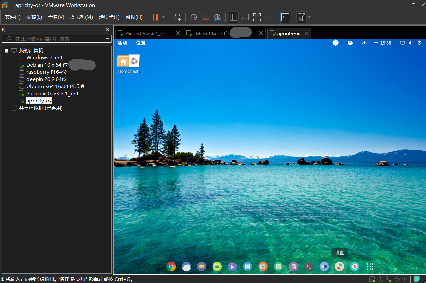This screenshot has height=283, width=426.
Task: Toggle the library sidebar view button
Action: click(233, 17)
